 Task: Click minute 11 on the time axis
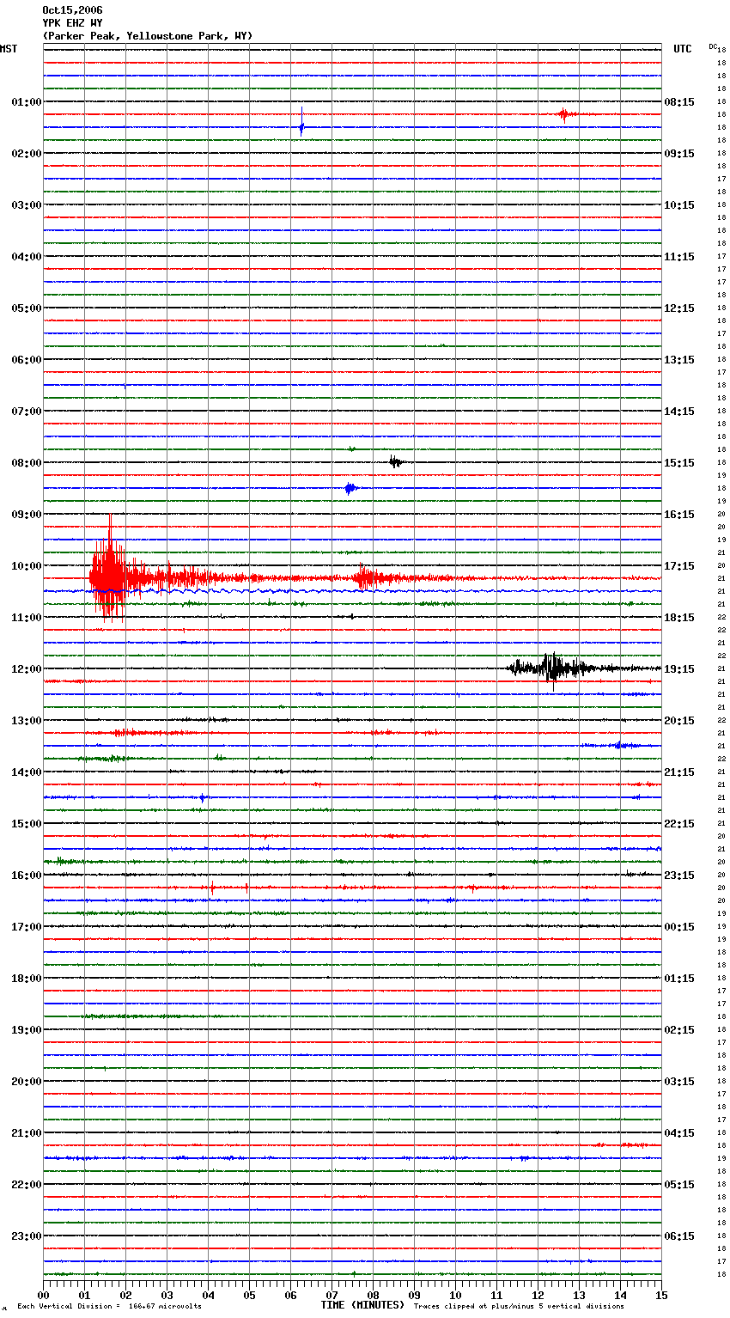tap(497, 1295)
